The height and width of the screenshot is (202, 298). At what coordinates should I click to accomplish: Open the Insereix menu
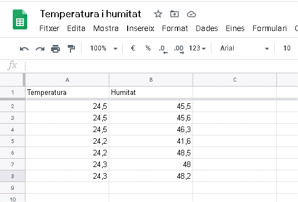pyautogui.click(x=140, y=28)
